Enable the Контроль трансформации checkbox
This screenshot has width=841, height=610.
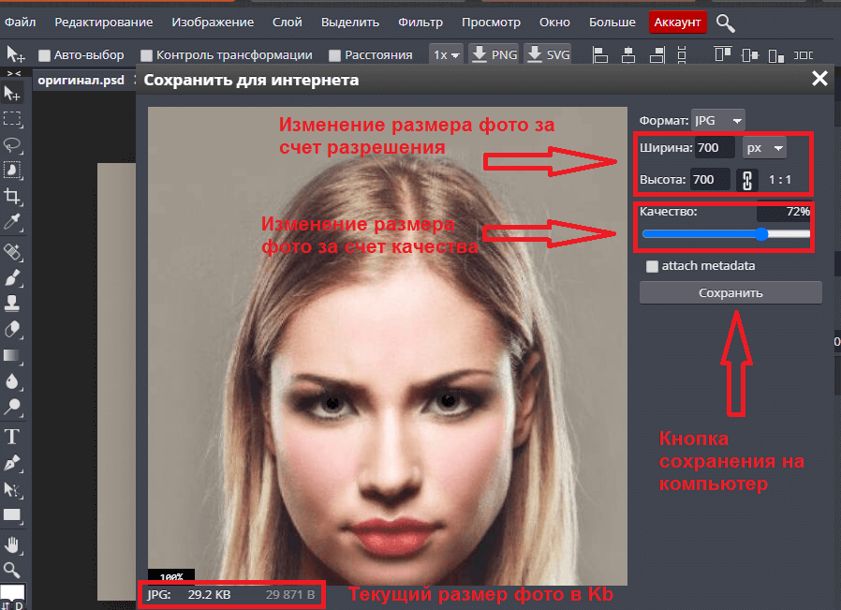(x=146, y=55)
